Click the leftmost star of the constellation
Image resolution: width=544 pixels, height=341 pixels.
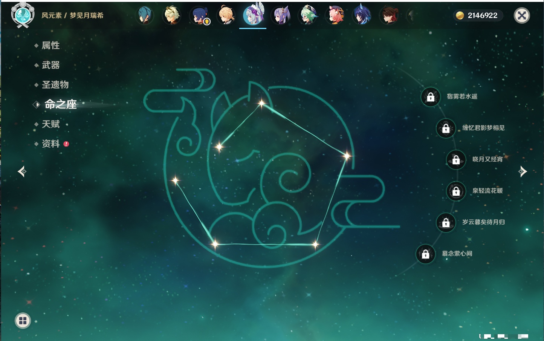point(175,180)
